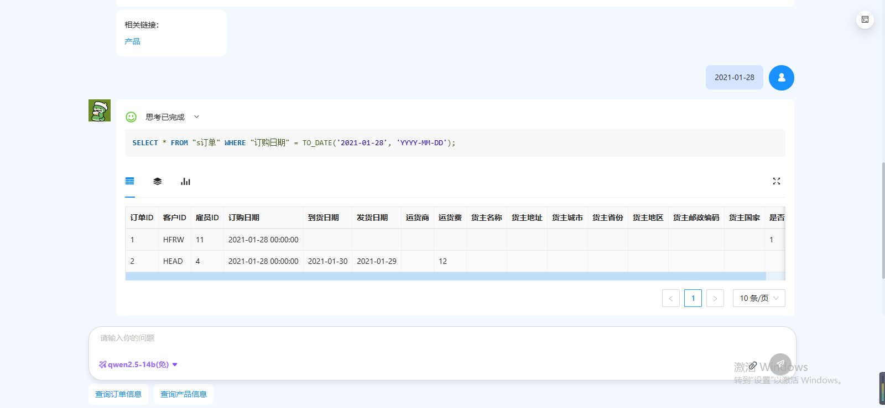
Task: Expand results table to fullscreen
Action: 776,181
